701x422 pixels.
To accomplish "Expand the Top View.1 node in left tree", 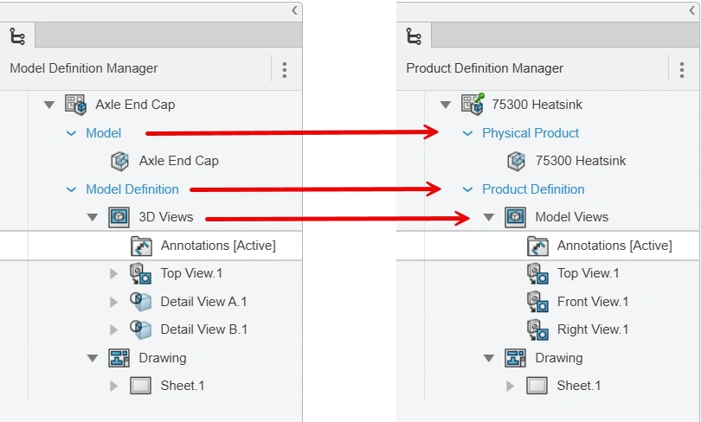I will click(113, 274).
